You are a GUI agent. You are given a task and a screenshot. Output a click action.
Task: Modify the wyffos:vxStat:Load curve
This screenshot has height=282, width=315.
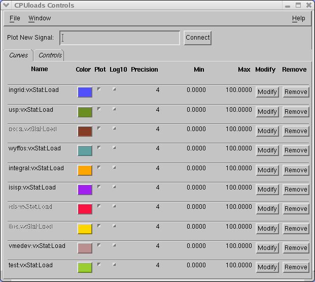coord(267,150)
